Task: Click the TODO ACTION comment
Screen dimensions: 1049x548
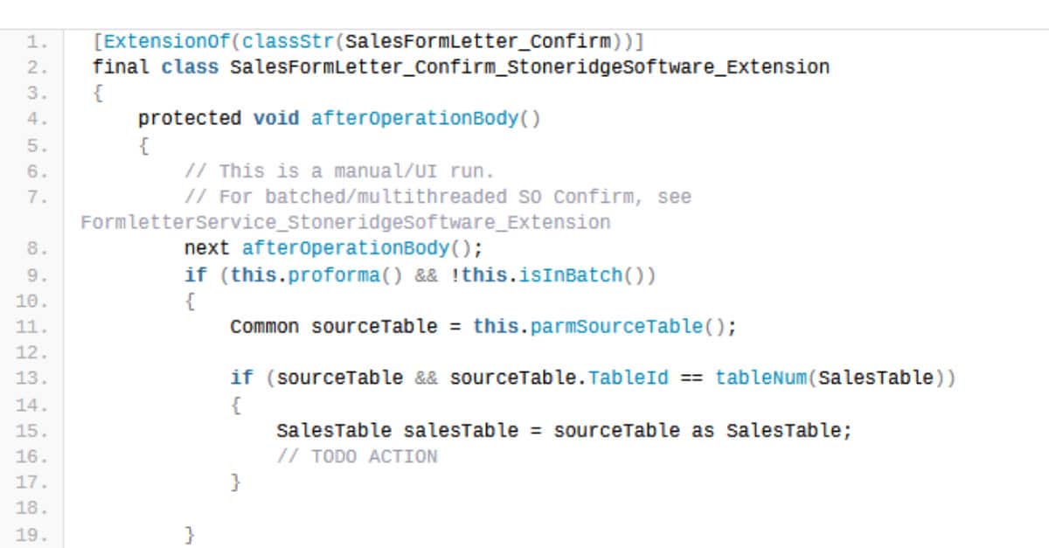Action: click(x=357, y=456)
